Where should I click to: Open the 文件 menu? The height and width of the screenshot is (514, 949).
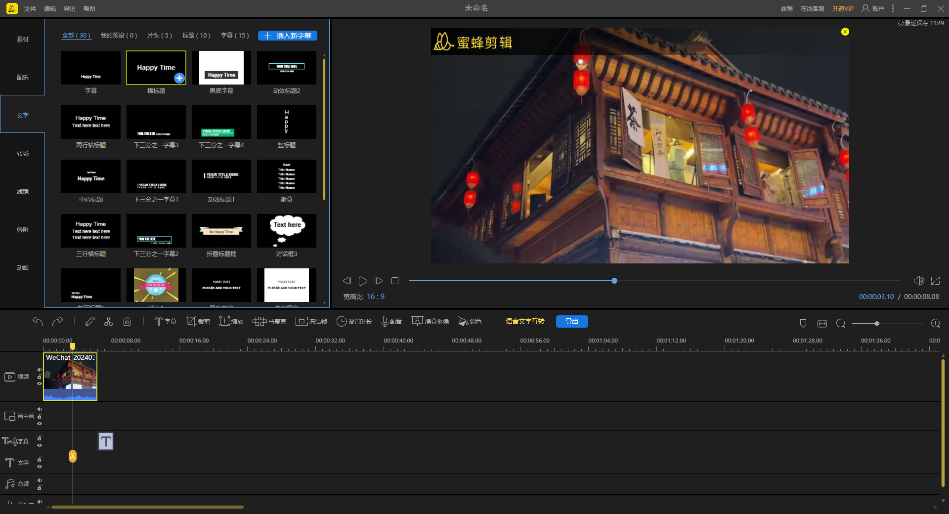coord(30,9)
